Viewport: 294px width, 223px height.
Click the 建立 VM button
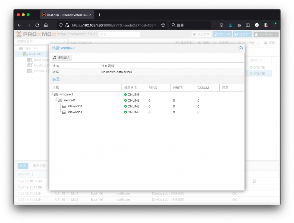[x=222, y=34]
